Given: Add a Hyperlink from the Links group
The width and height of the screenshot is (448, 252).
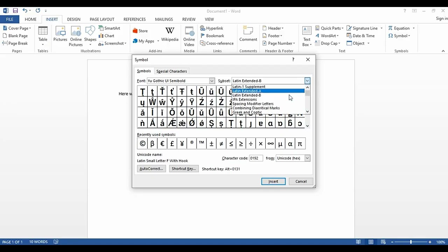Looking at the screenshot, I should 212,28.
